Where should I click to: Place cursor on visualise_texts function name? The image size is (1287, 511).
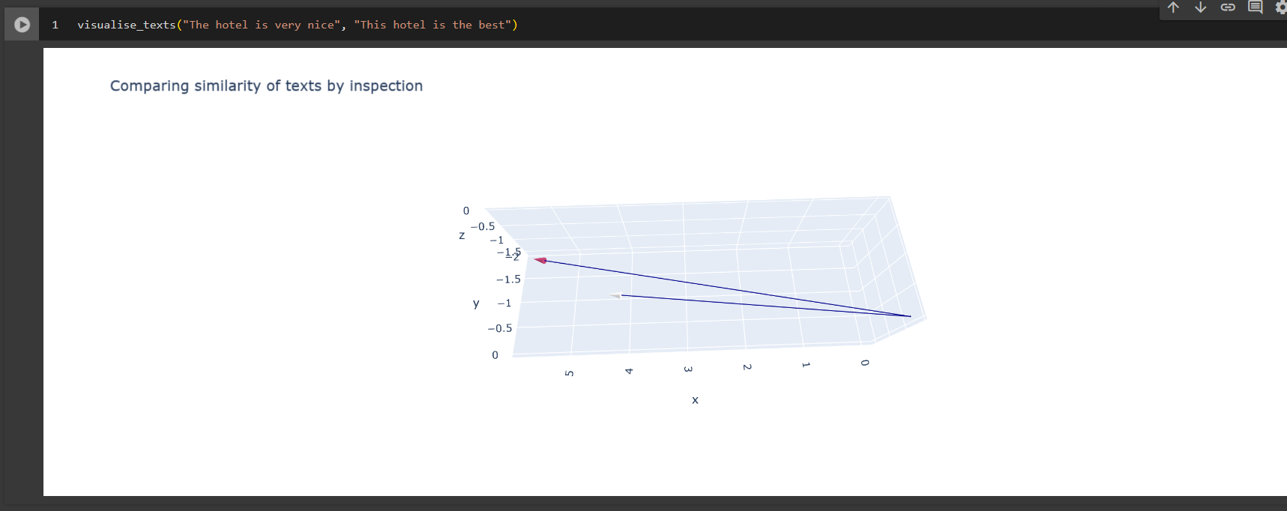click(126, 25)
